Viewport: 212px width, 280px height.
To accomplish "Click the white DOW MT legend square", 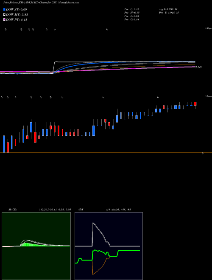I will (4, 15).
